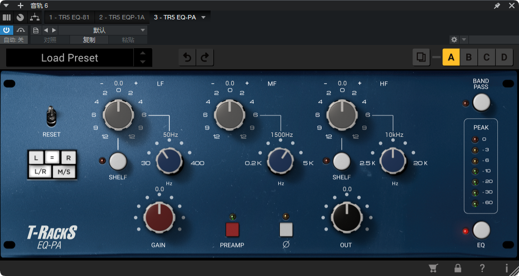Click the HF frequency knob at 10kHz
This screenshot has width=519, height=276.
[x=393, y=161]
